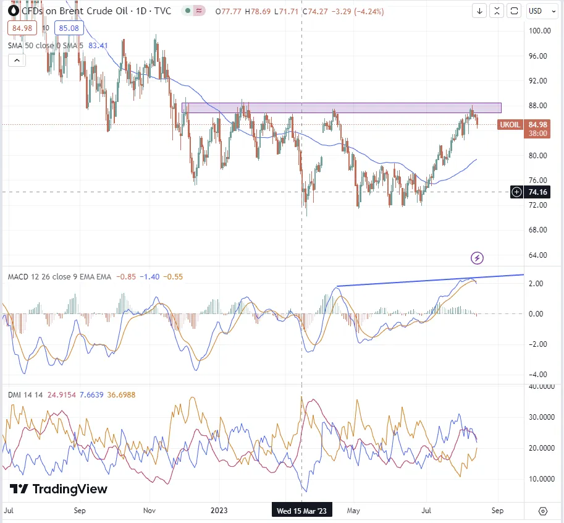The height and width of the screenshot is (523, 564).
Task: Click the 74.16 crosshair price label
Action: (x=537, y=192)
